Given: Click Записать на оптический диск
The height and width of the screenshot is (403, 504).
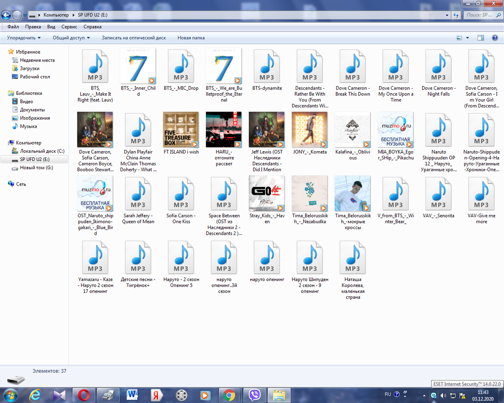Looking at the screenshot, I should 134,38.
